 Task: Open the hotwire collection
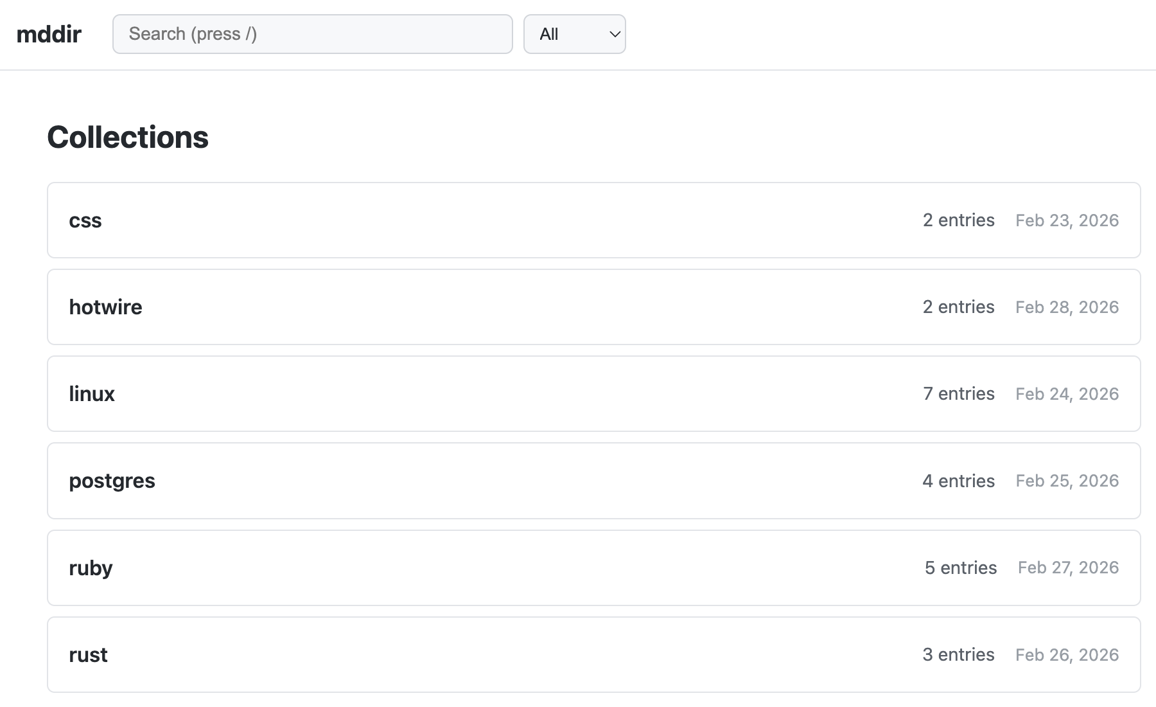coord(105,307)
